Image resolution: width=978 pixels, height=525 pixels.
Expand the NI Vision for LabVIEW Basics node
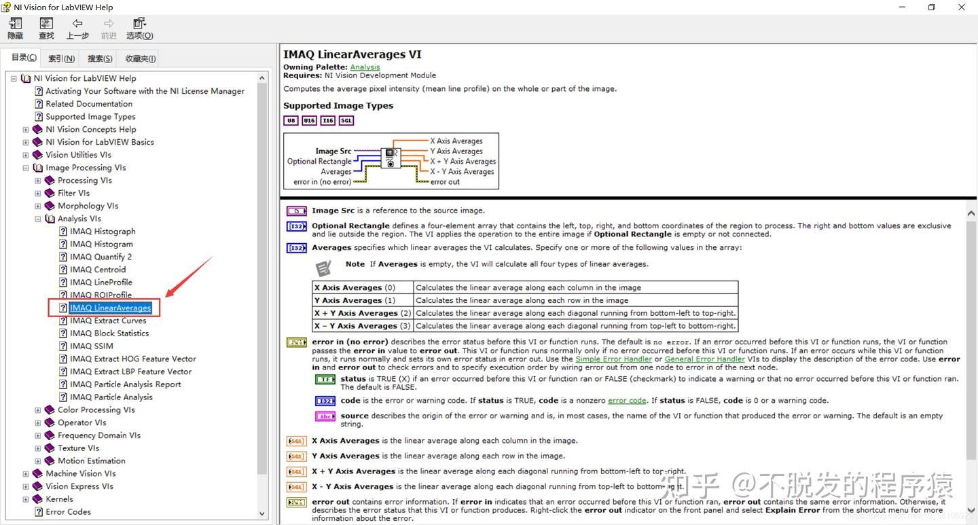(26, 143)
